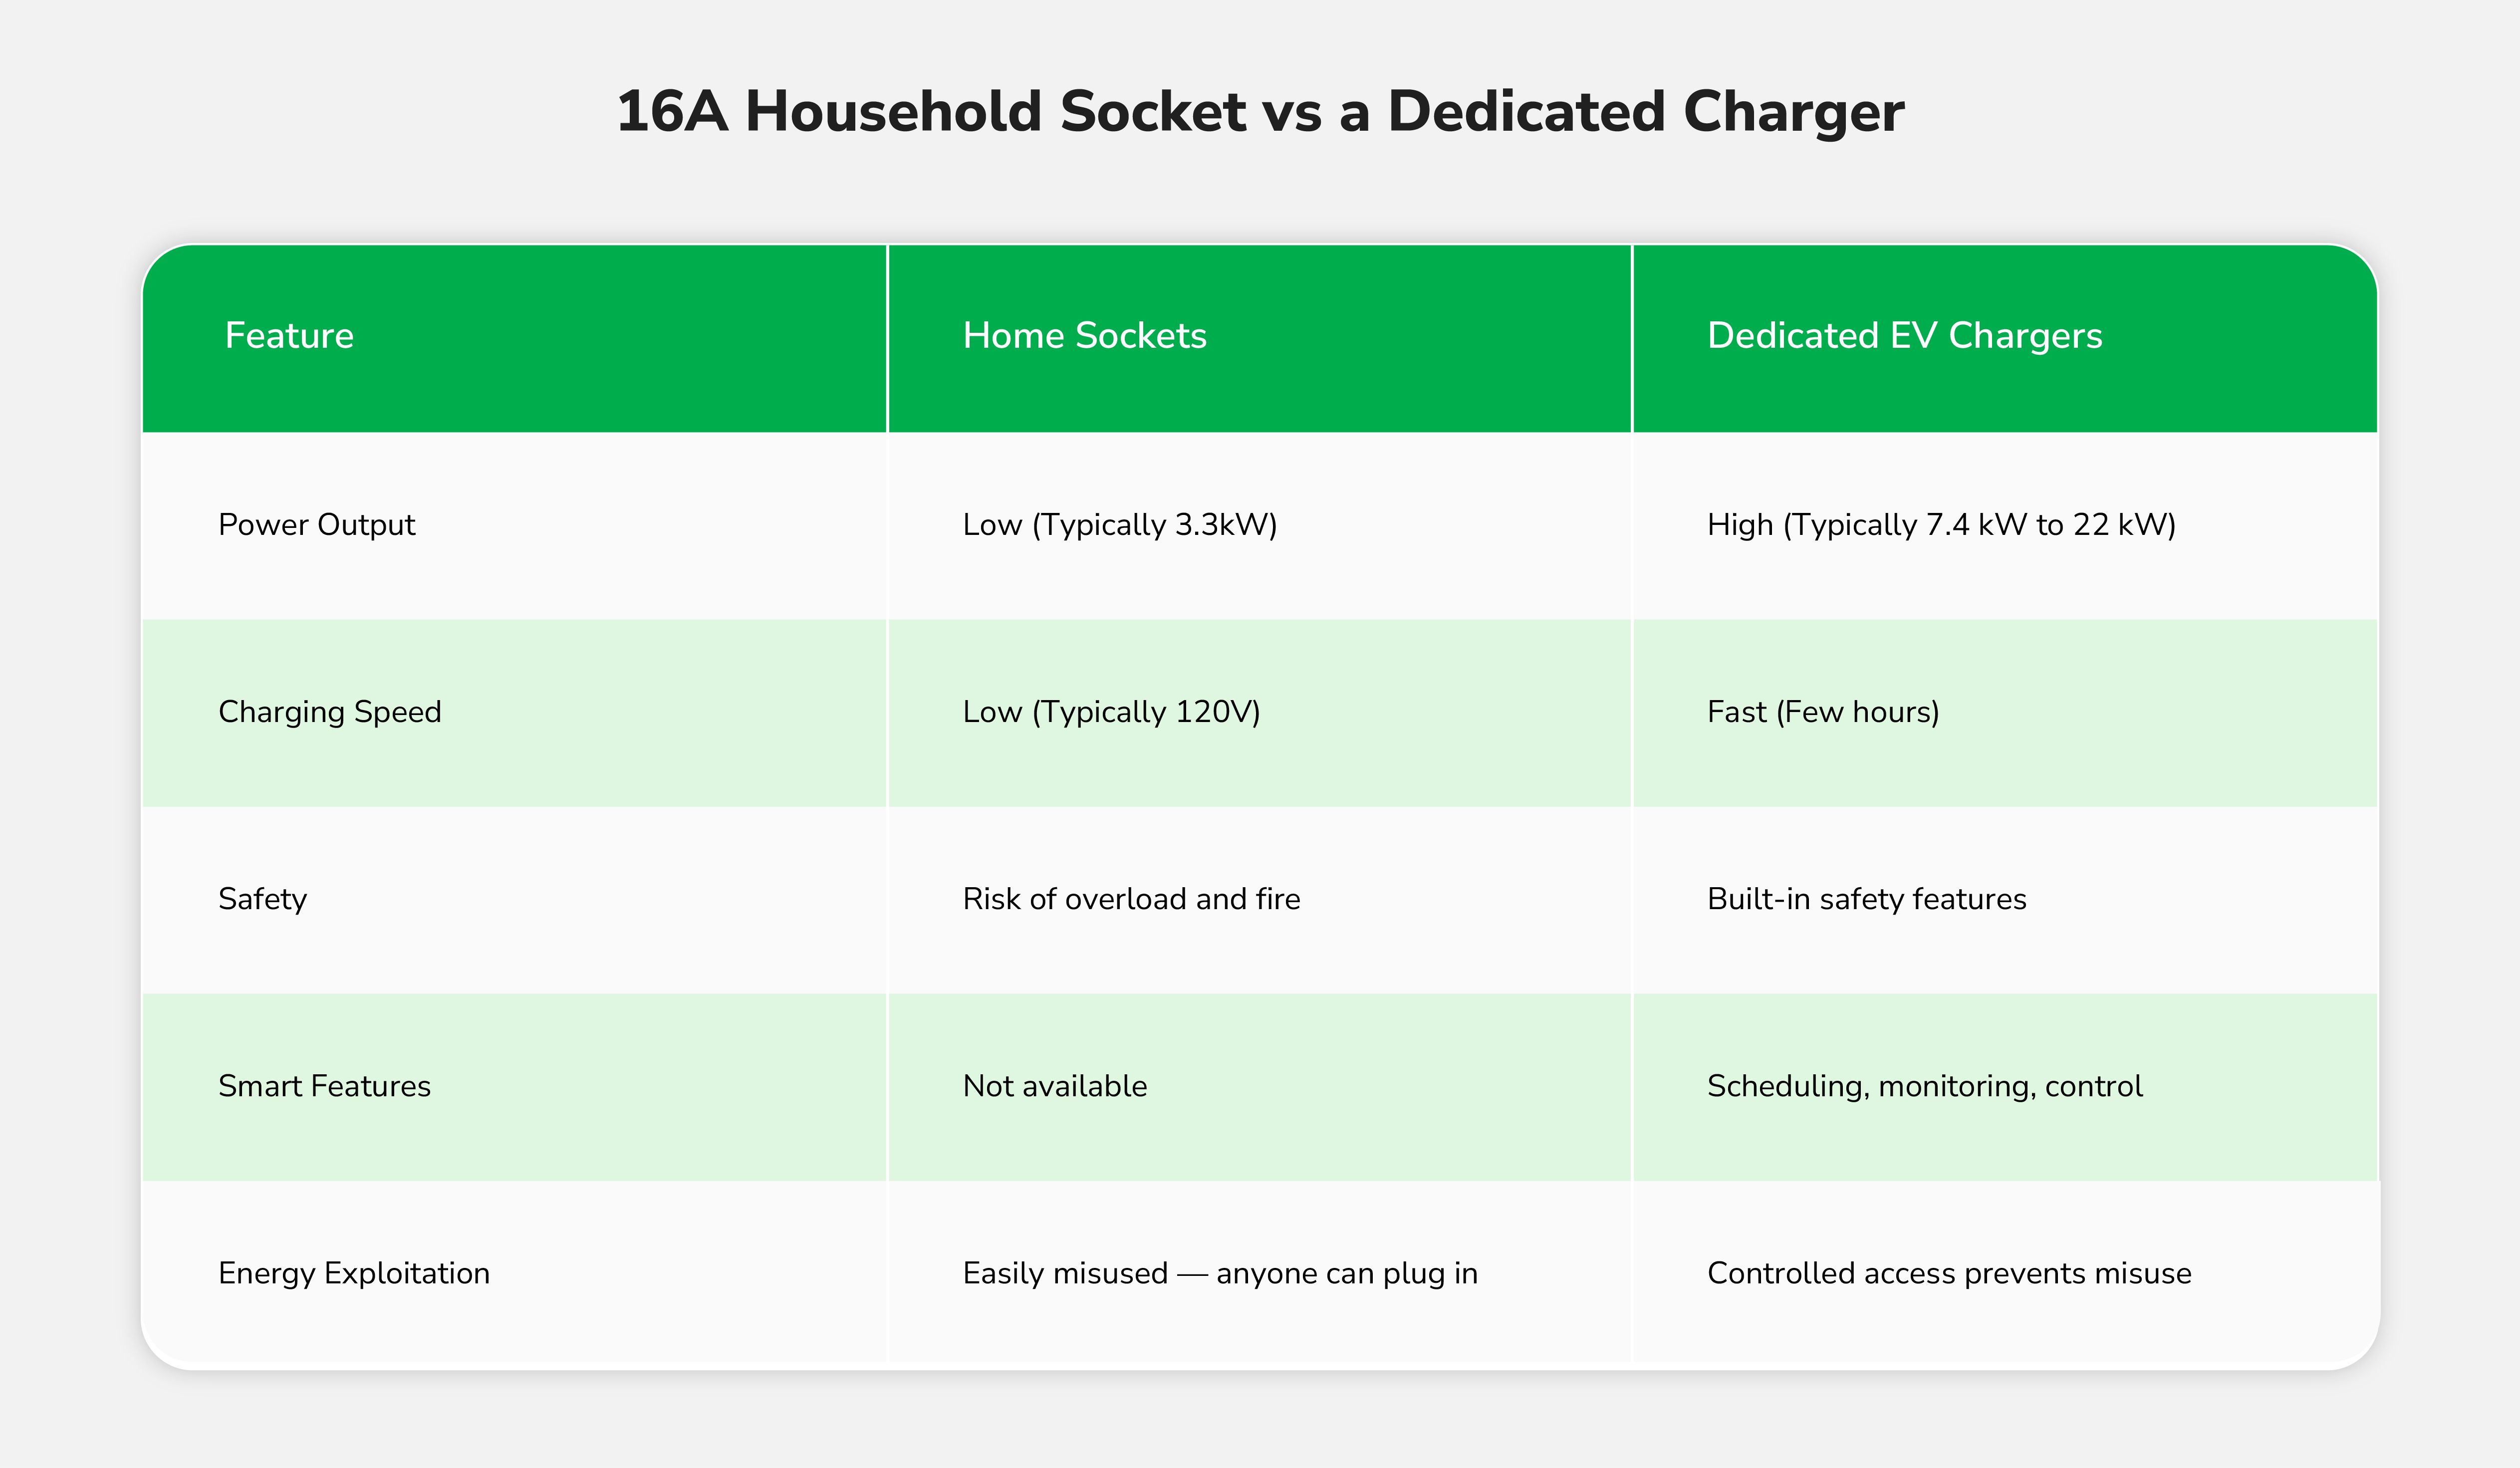
Task: Select the 'Feature' column header
Action: [x=289, y=336]
